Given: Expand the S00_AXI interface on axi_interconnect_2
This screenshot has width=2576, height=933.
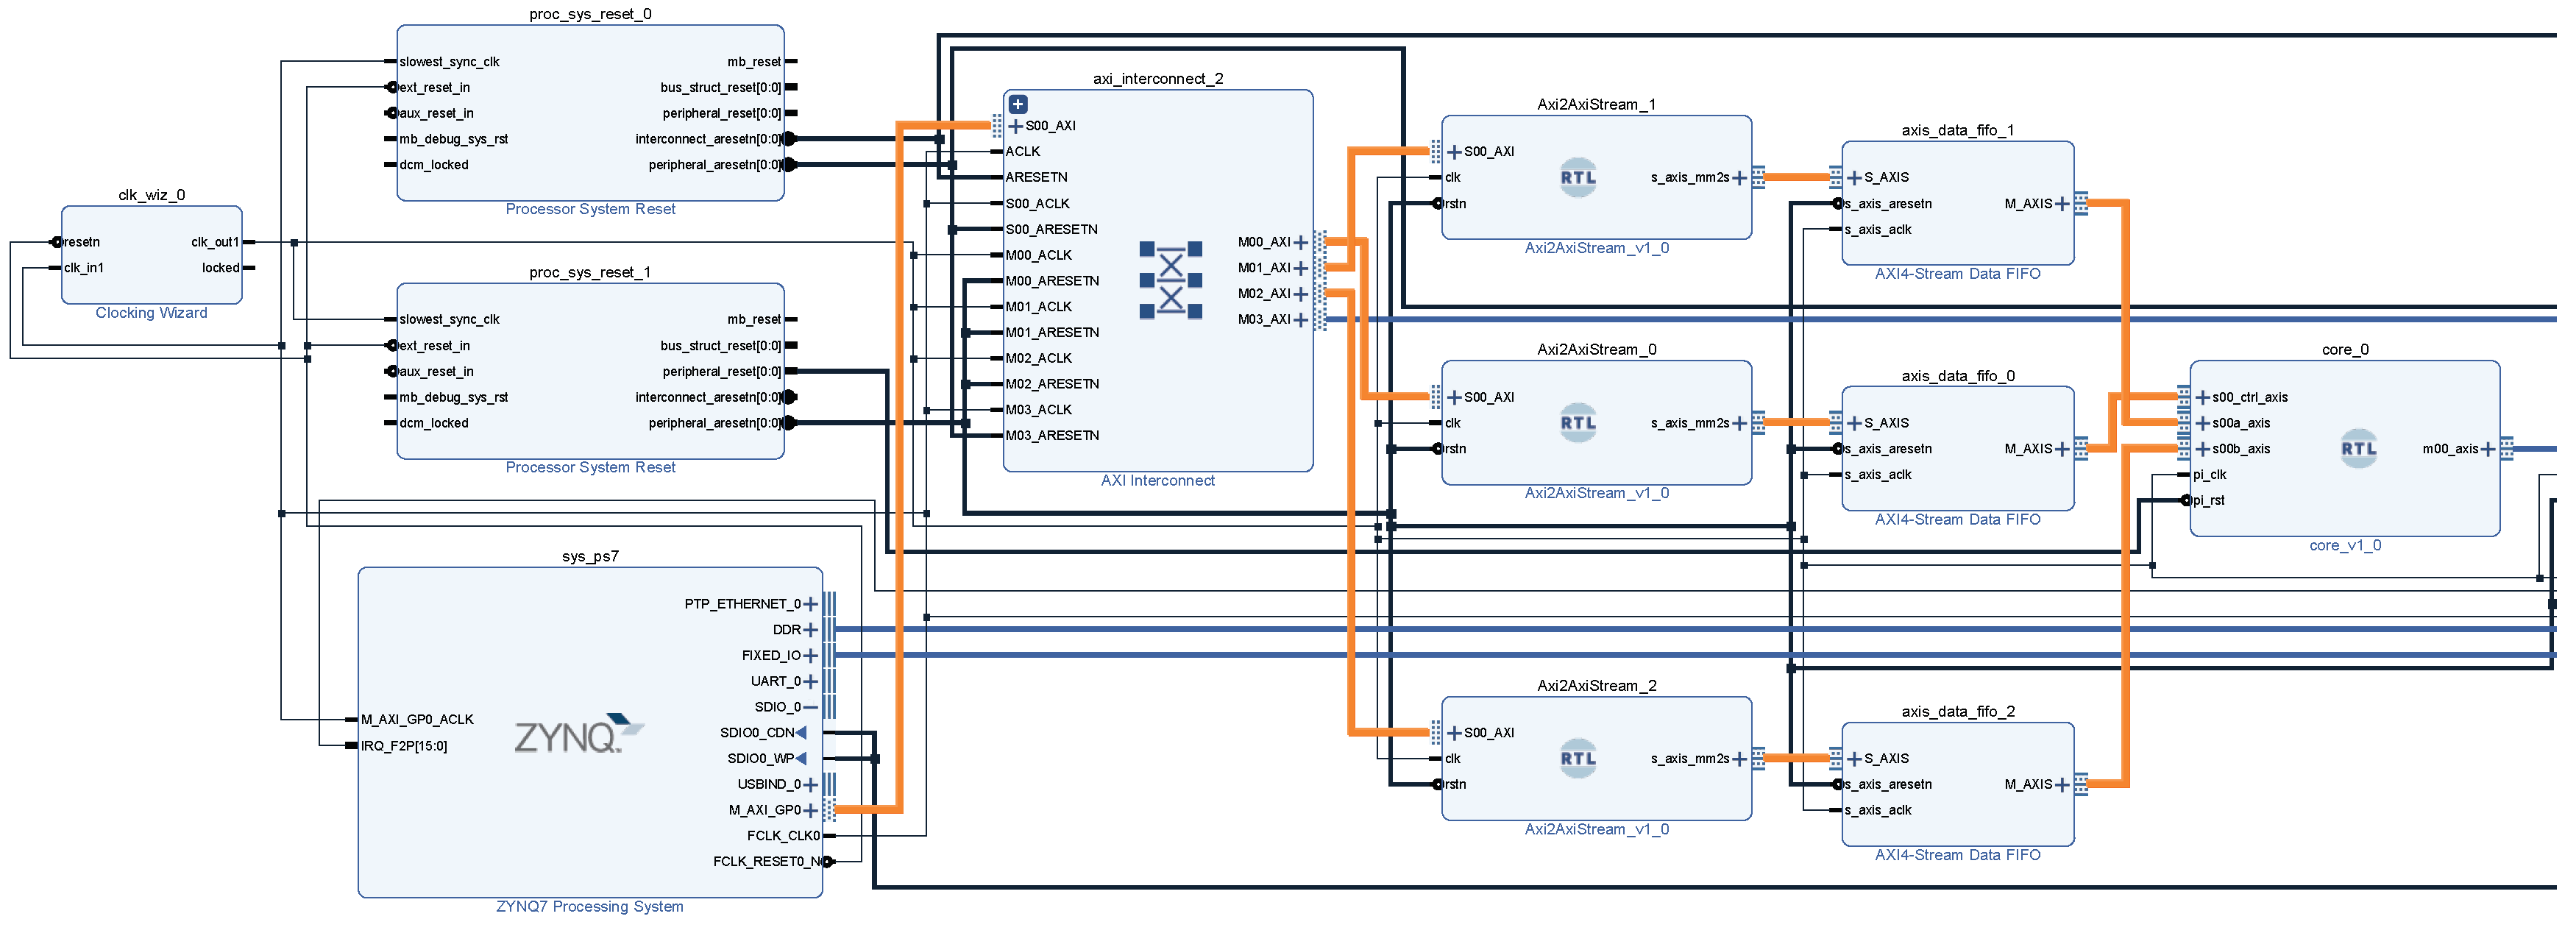Looking at the screenshot, I should tap(1015, 126).
